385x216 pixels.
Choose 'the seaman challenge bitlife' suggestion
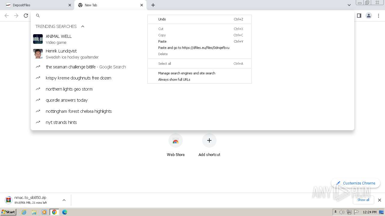[192, 67]
